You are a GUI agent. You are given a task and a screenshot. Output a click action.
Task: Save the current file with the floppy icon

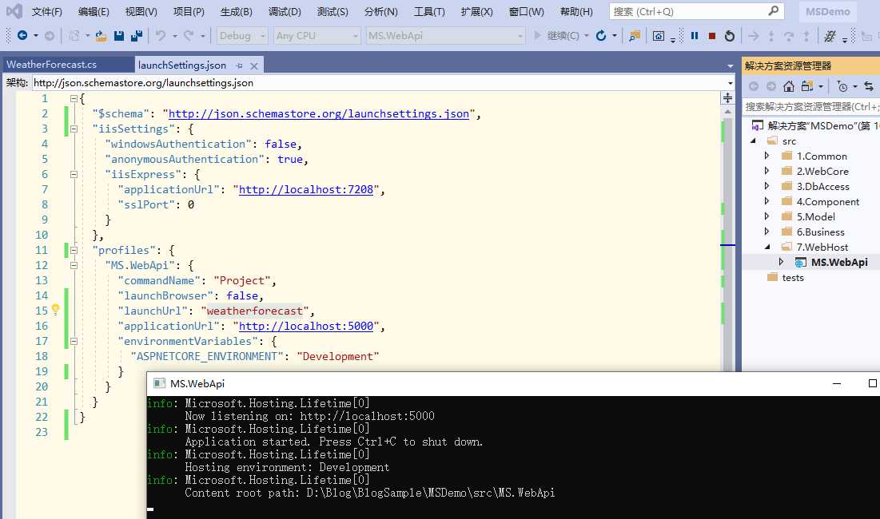(x=119, y=36)
